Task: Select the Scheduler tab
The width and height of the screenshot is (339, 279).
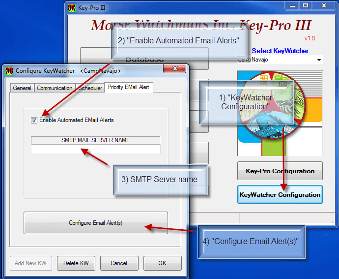Action: point(90,88)
